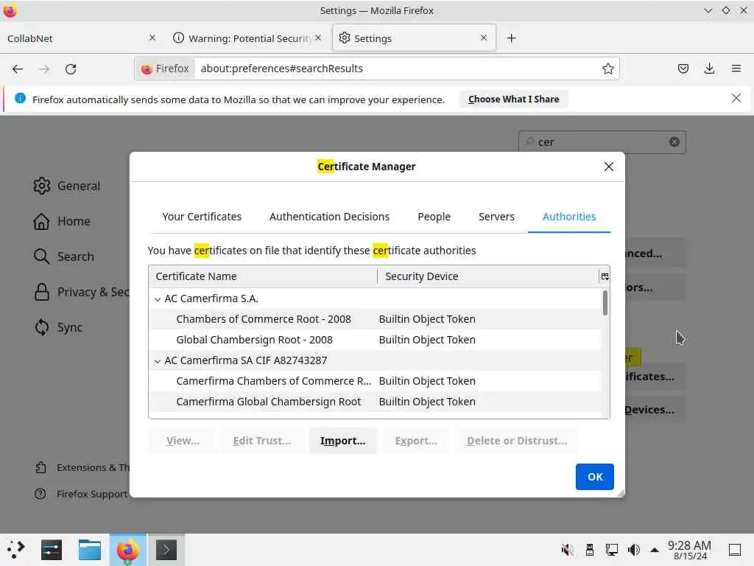The image size is (754, 566).
Task: Clear the settings search field text
Action: (x=674, y=142)
